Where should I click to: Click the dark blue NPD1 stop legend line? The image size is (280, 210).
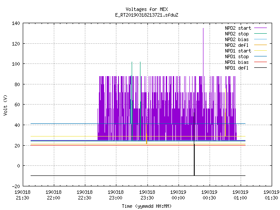tap(260, 56)
